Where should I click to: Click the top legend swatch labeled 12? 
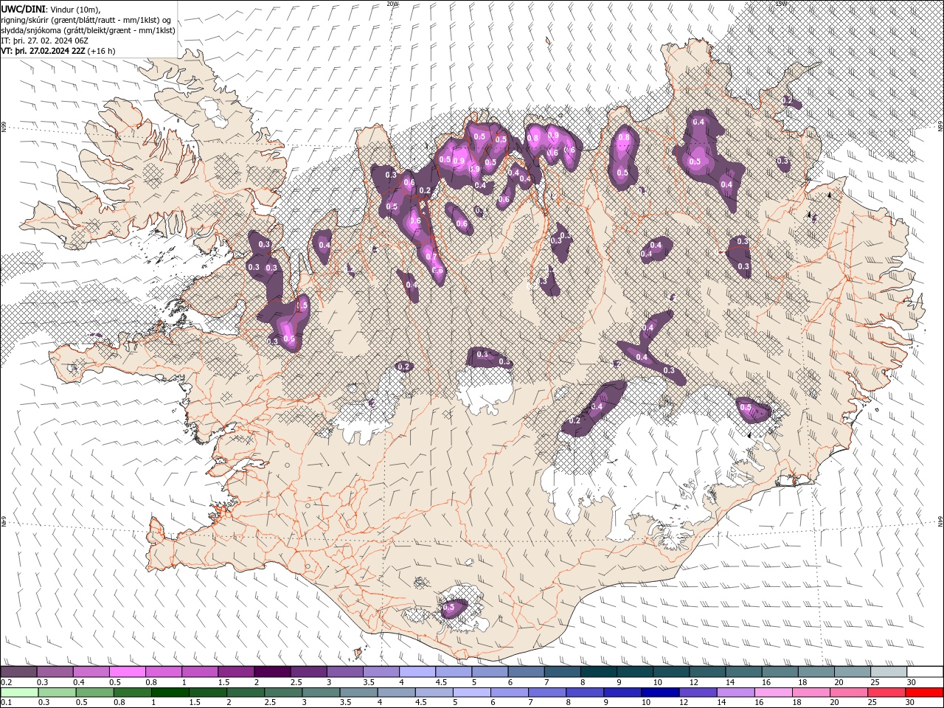(708, 672)
